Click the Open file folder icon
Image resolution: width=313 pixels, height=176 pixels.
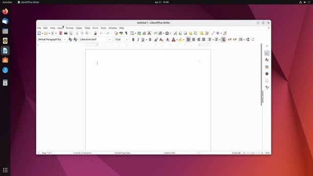(45, 33)
